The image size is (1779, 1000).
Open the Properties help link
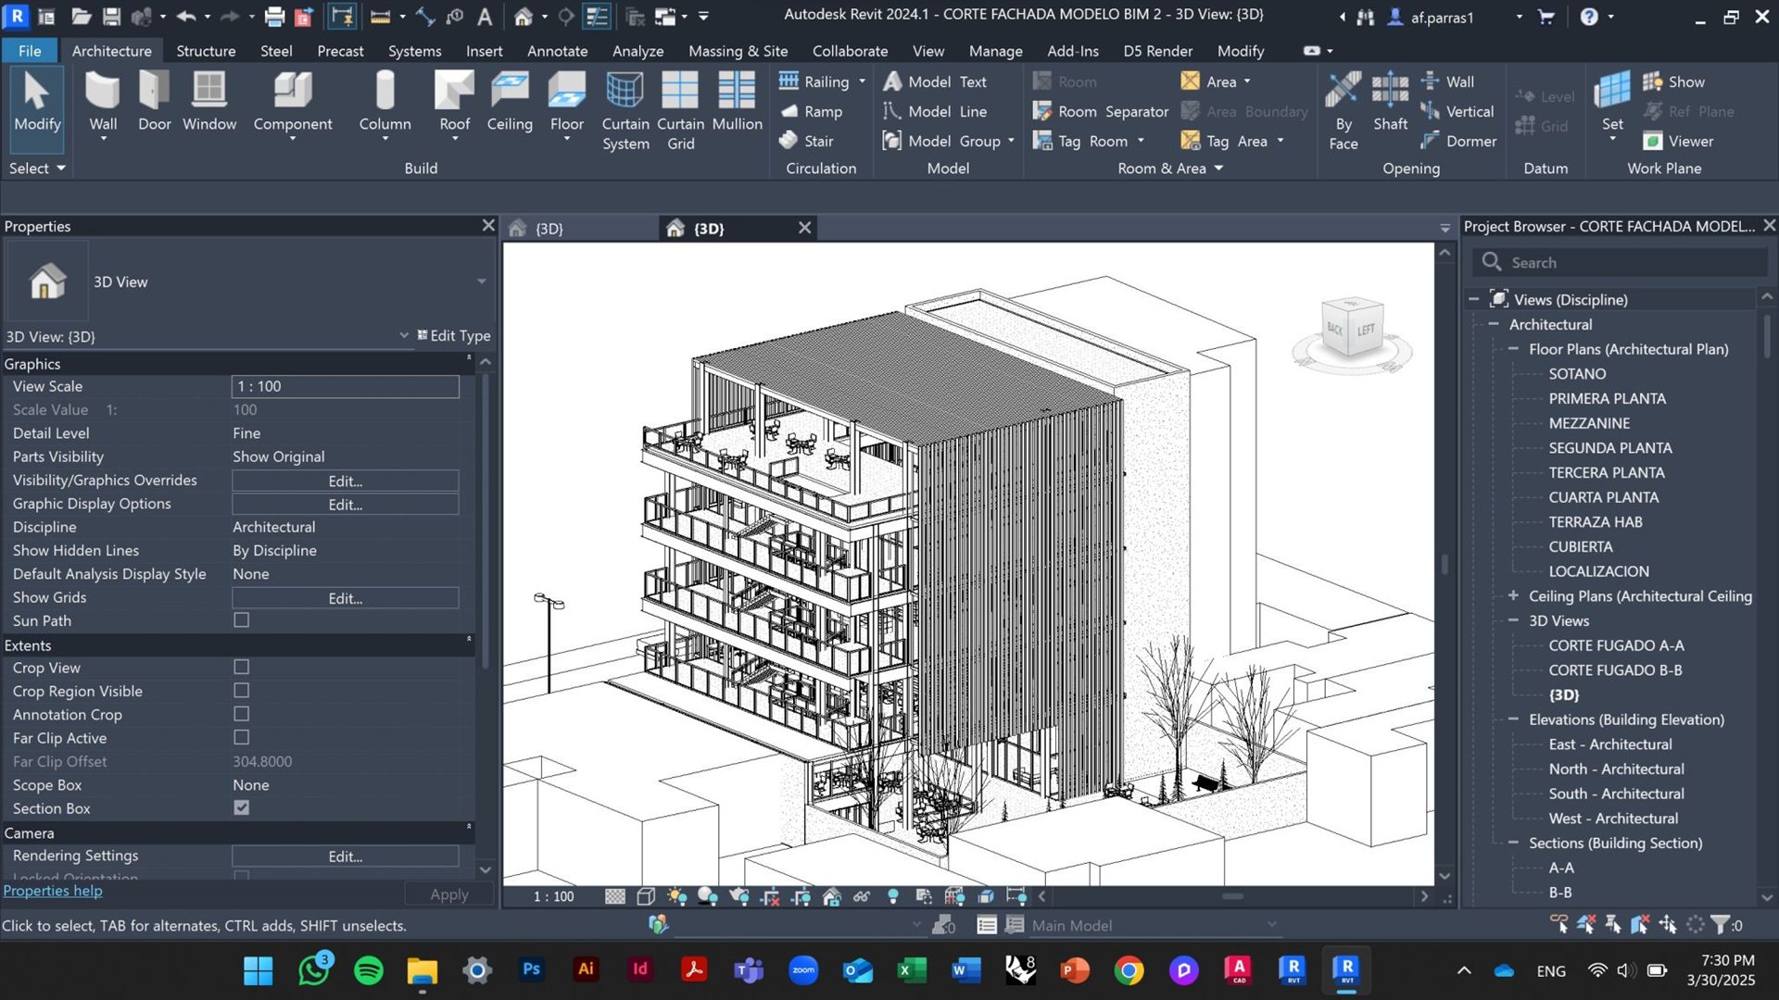point(53,891)
